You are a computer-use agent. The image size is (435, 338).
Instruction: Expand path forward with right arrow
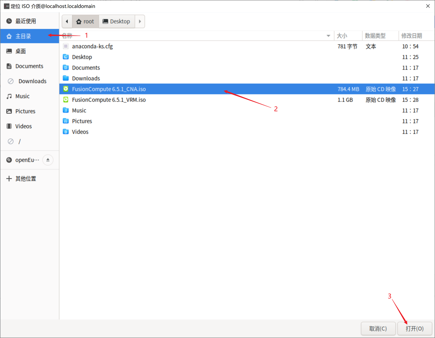coord(140,21)
